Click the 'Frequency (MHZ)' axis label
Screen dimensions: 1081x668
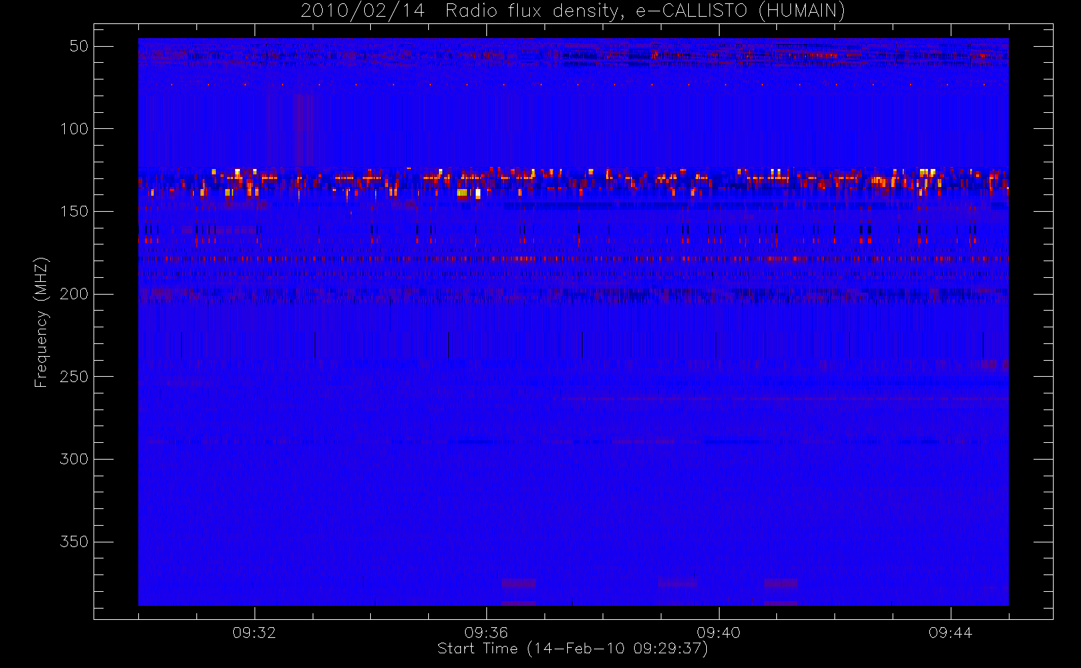coord(41,322)
